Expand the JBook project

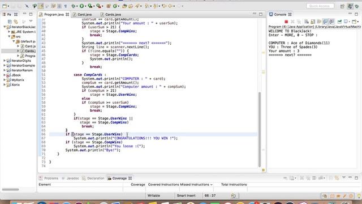coord(5,75)
